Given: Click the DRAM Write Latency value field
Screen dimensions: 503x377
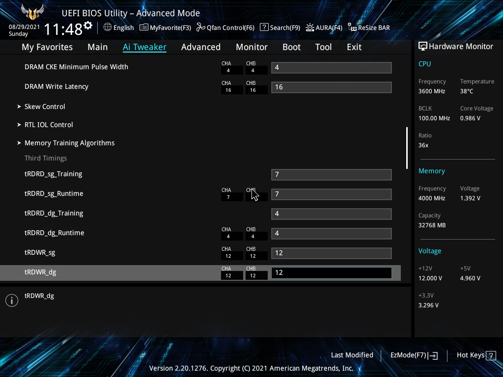Looking at the screenshot, I should 332,87.
